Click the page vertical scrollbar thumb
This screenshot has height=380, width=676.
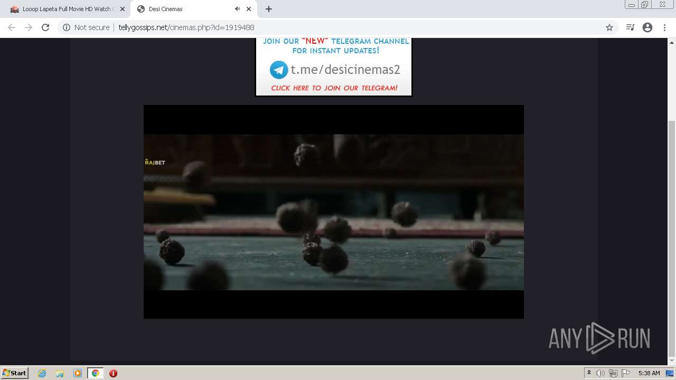pos(672,237)
